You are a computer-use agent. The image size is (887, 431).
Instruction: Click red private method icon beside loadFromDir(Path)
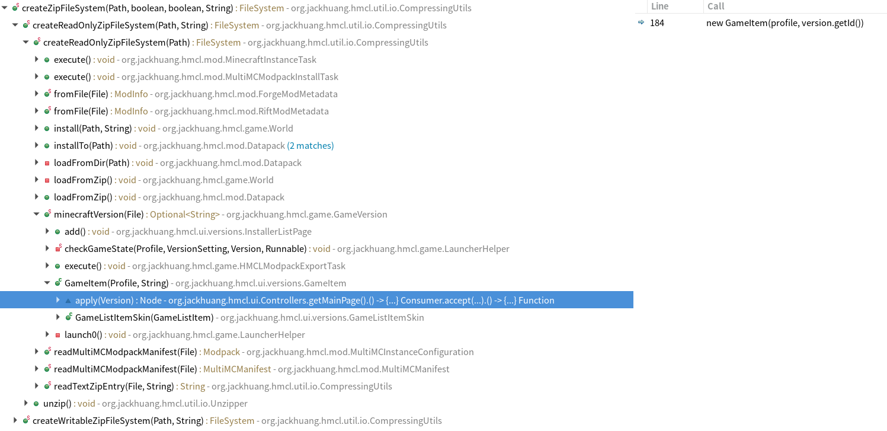click(x=46, y=162)
